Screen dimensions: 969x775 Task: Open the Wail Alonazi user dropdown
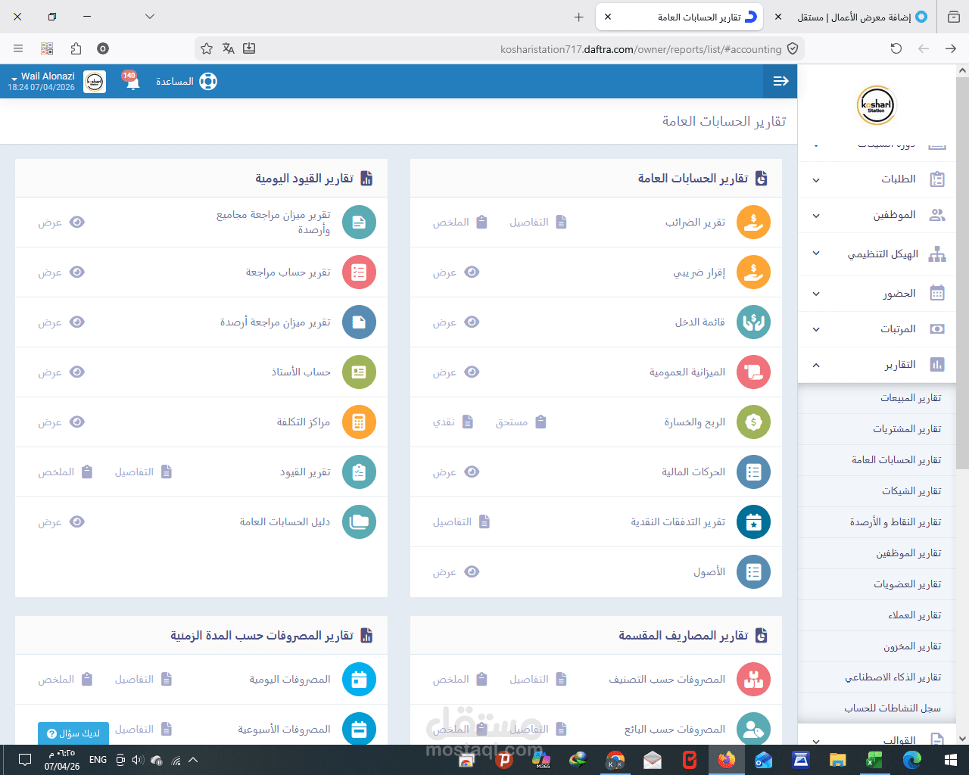(42, 81)
